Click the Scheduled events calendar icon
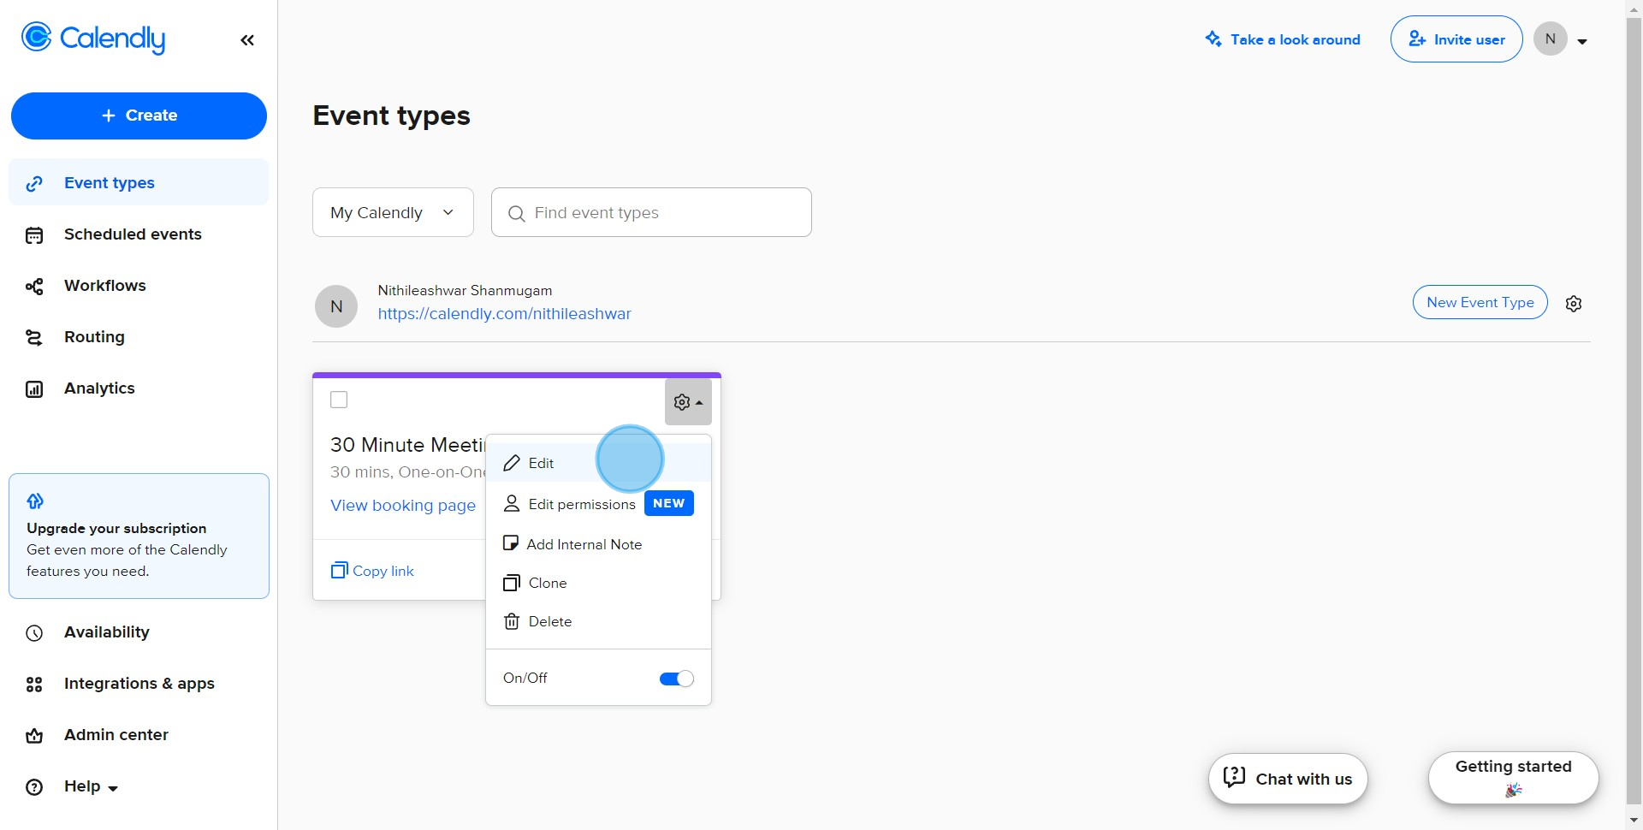The image size is (1643, 830). tap(34, 235)
